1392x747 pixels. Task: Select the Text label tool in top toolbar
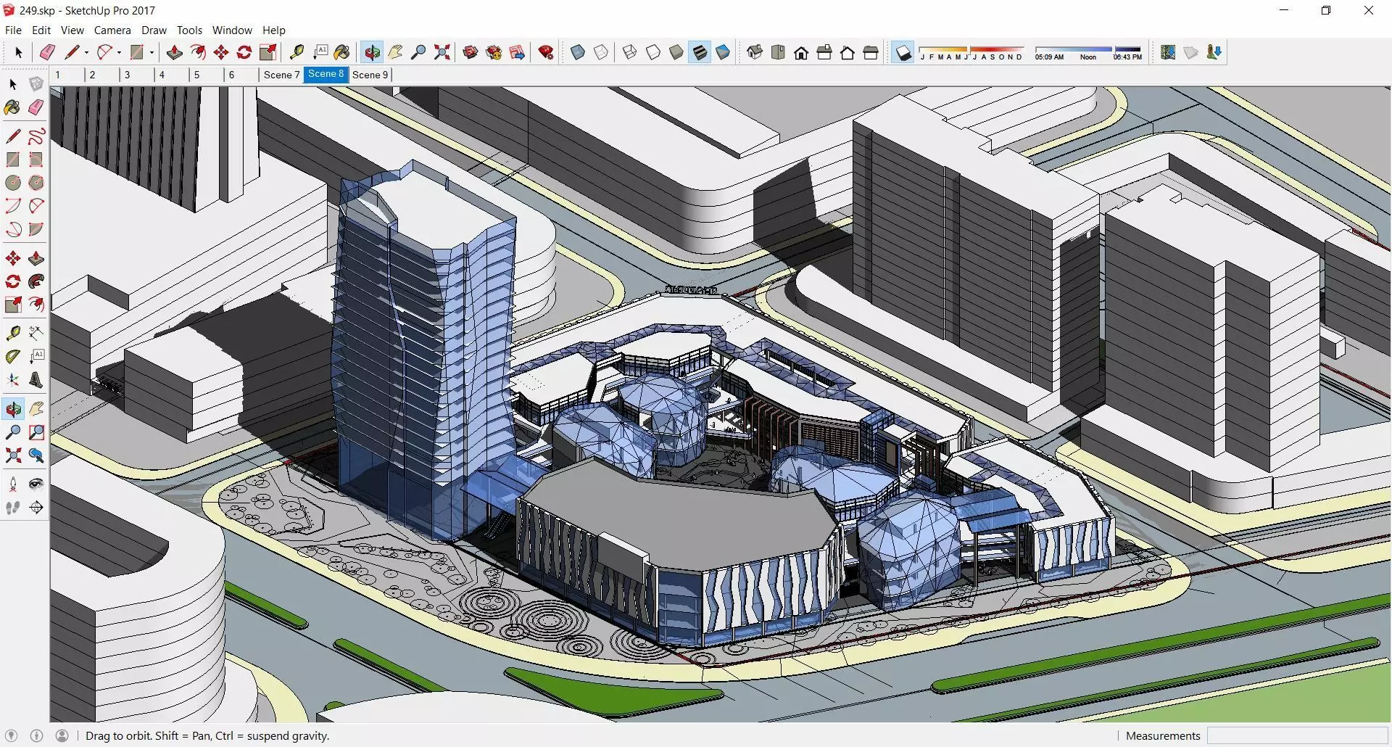coord(320,52)
